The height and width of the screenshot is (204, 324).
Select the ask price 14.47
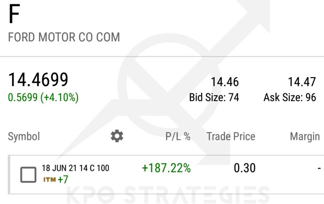[x=302, y=82]
